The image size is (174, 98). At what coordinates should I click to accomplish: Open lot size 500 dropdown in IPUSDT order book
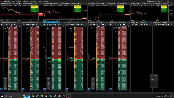49,24
